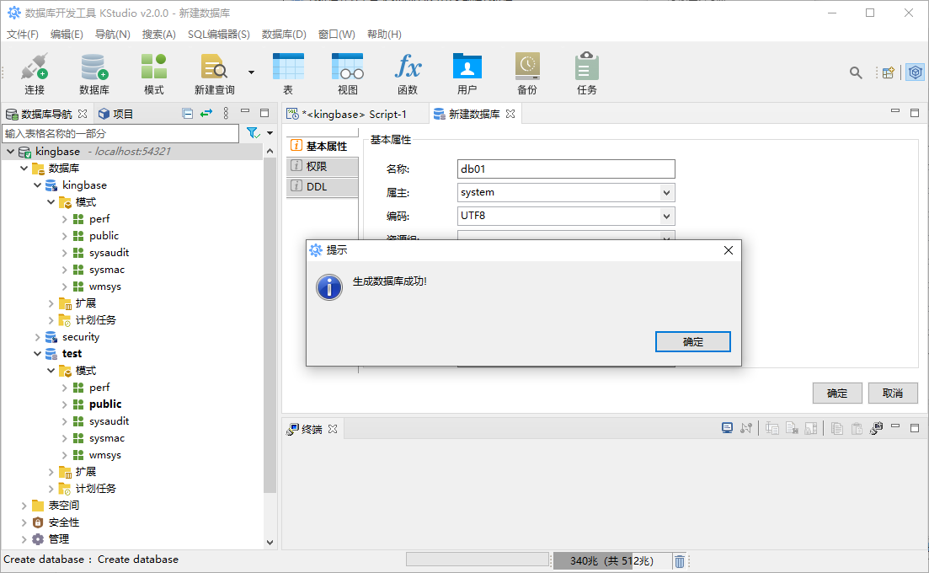Image resolution: width=929 pixels, height=573 pixels.
Task: Toggle link-with-editor arrows in navigator panel
Action: click(x=206, y=114)
